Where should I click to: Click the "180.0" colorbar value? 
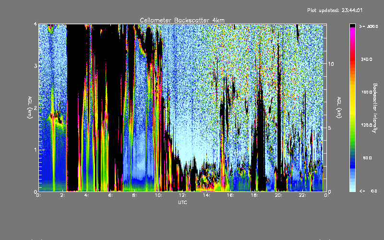367,92
